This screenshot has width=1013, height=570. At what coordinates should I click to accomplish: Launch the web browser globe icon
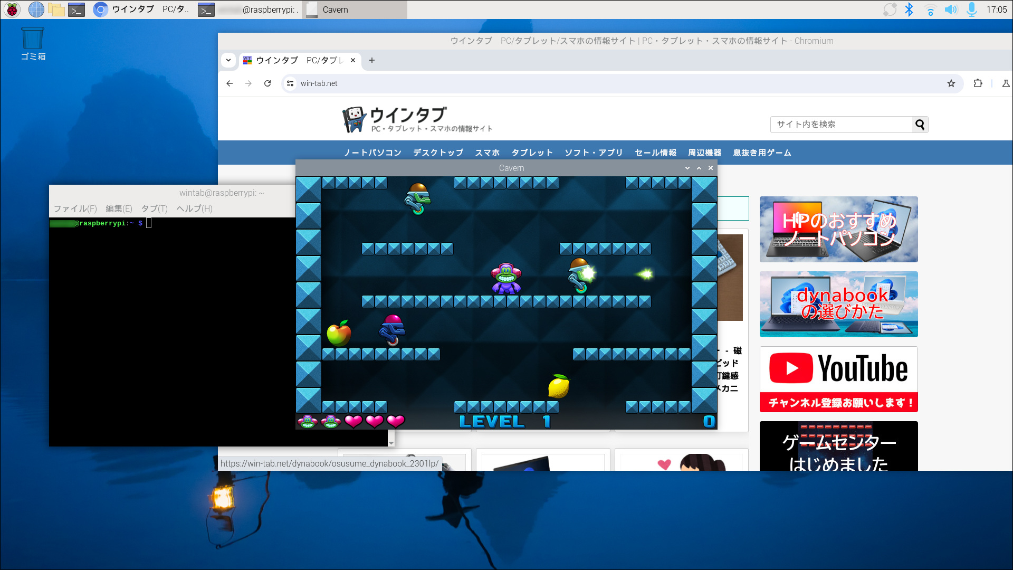tap(36, 9)
